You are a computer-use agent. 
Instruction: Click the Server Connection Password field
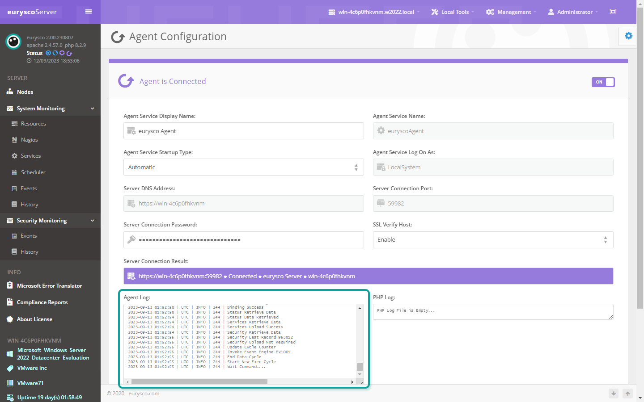[x=243, y=240]
